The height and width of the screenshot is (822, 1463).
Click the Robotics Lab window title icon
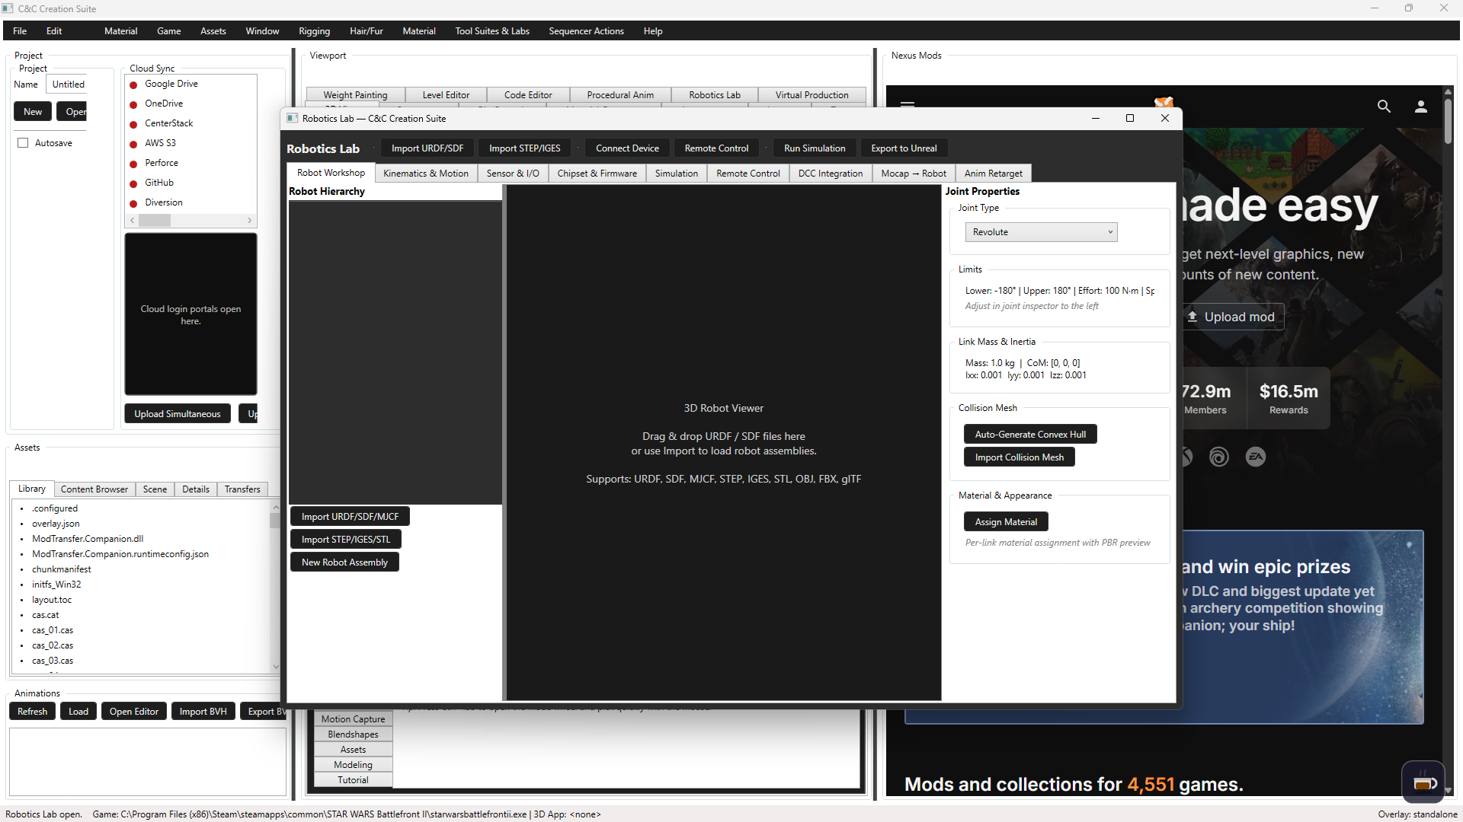pyautogui.click(x=292, y=118)
